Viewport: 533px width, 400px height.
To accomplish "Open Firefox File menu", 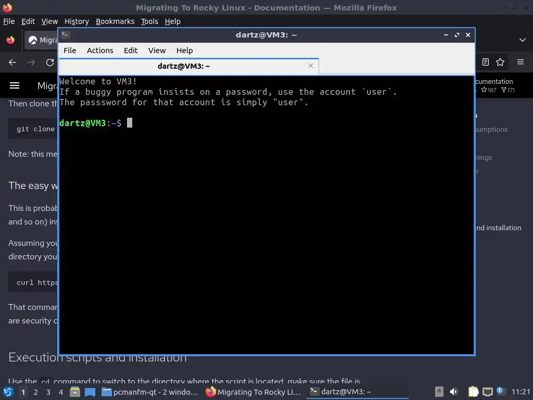I will (9, 21).
